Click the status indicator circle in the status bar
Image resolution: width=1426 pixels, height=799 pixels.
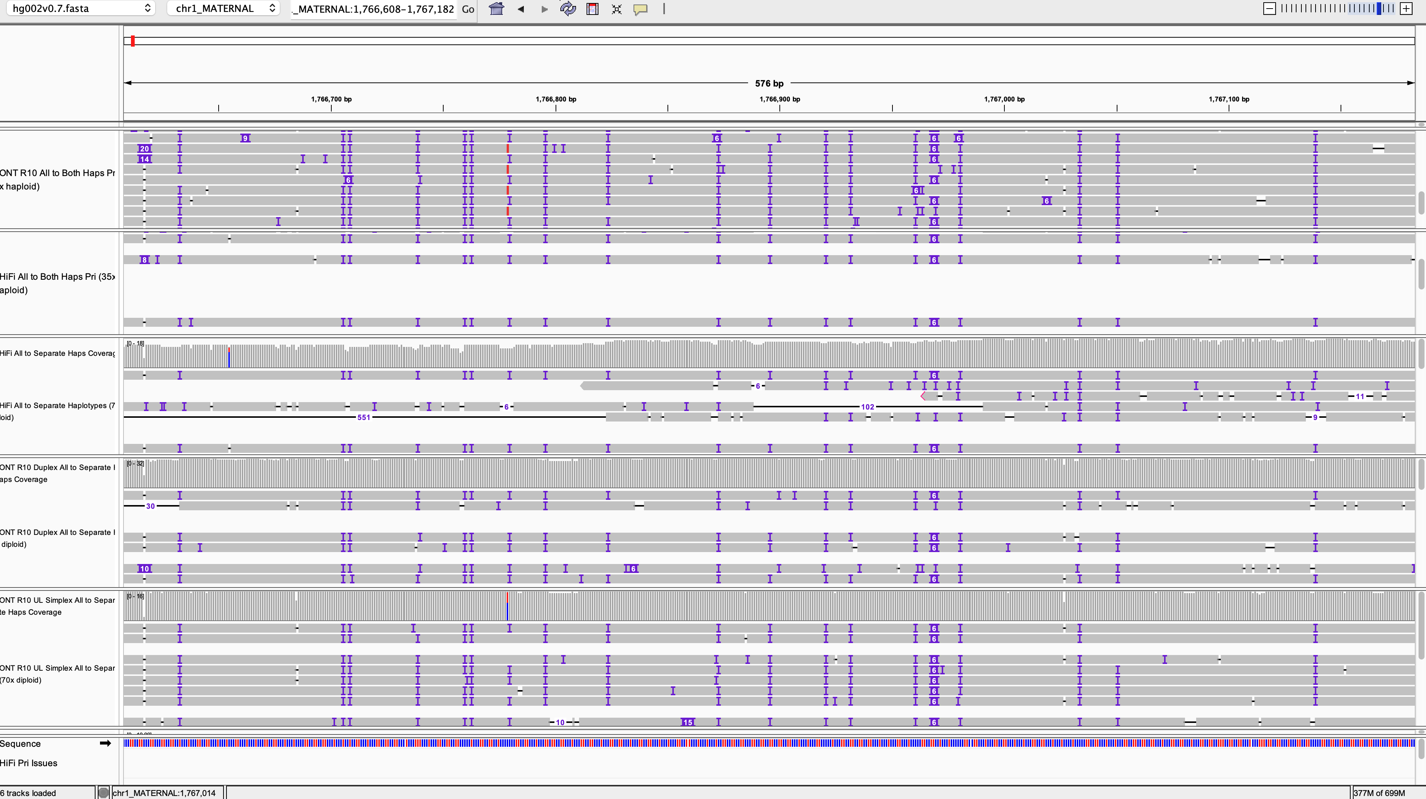103,792
